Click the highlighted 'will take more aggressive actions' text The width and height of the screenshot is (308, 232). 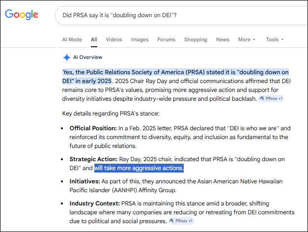point(139,168)
